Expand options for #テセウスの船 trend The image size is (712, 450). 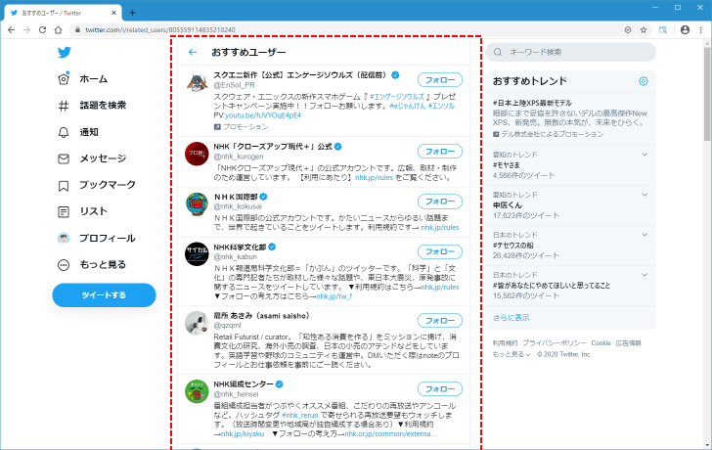[x=645, y=235]
